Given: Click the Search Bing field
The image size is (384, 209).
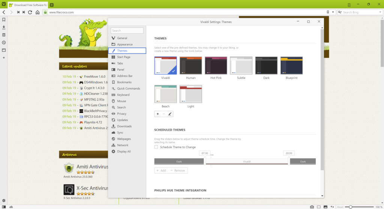Looking at the screenshot, I should pos(360,12).
